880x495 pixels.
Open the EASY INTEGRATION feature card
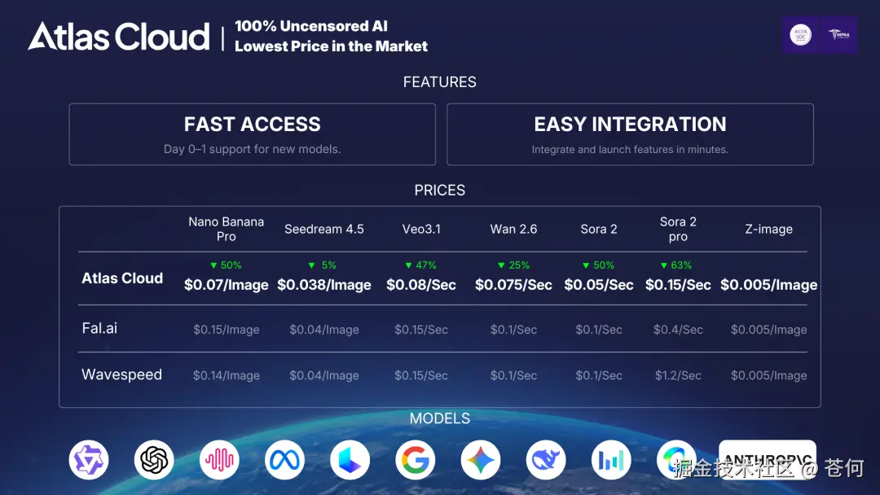pos(630,134)
